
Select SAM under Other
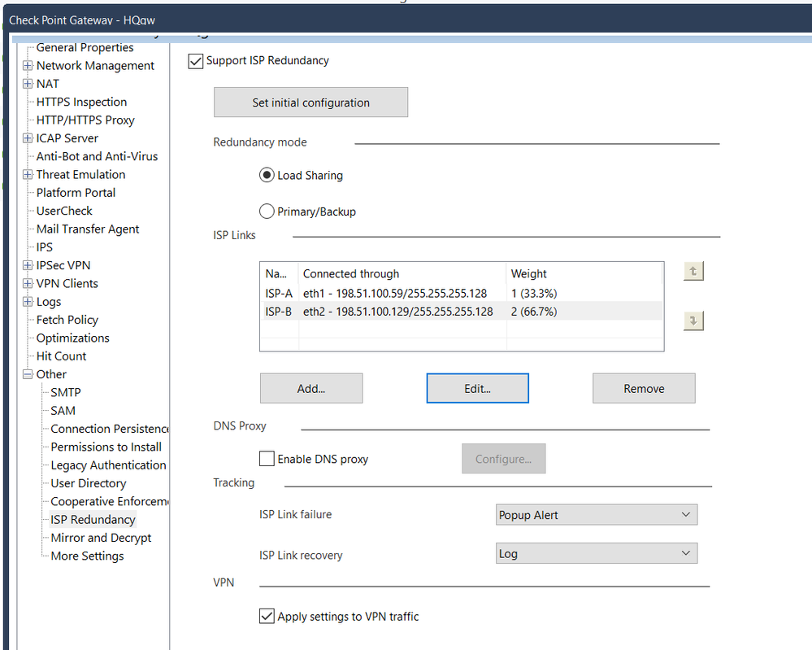(x=63, y=411)
